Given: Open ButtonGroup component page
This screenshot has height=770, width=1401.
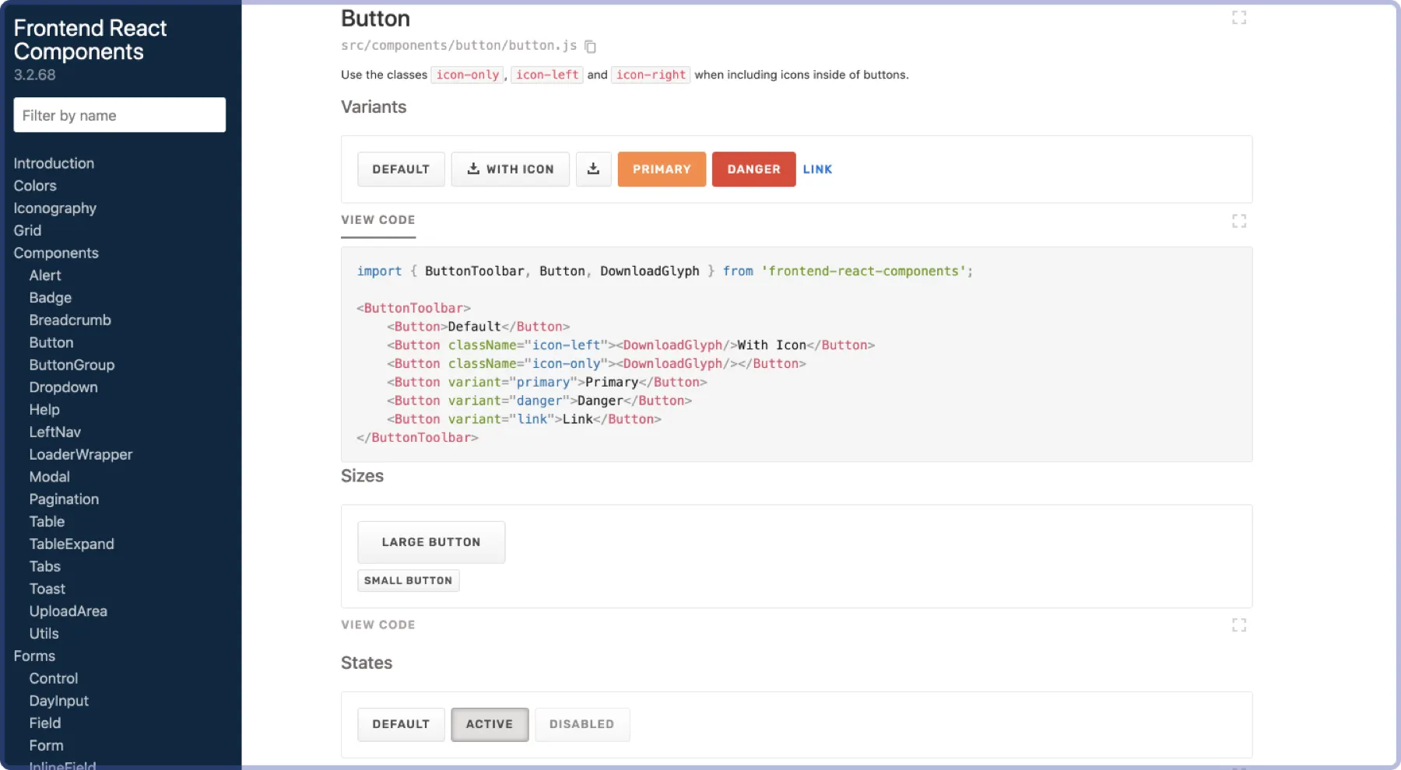Looking at the screenshot, I should click(x=72, y=365).
